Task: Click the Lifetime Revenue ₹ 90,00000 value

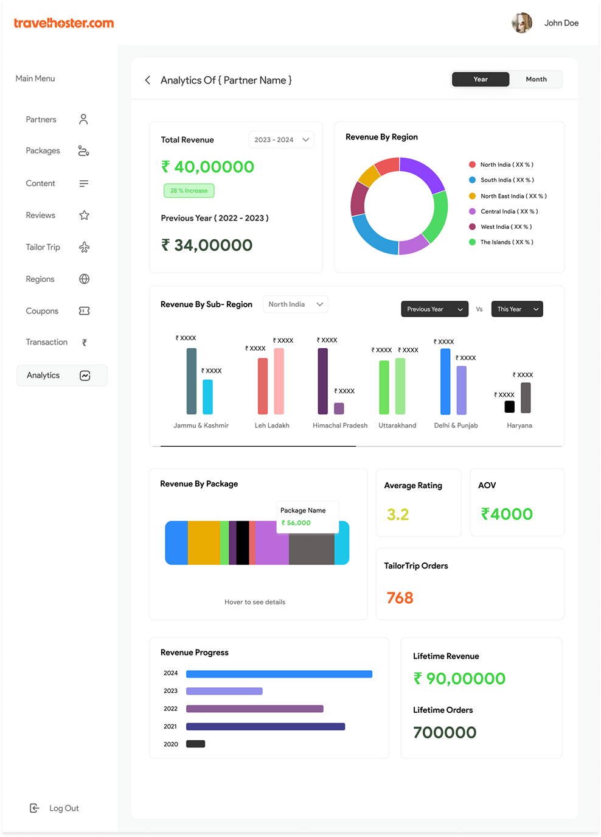Action: click(x=459, y=679)
